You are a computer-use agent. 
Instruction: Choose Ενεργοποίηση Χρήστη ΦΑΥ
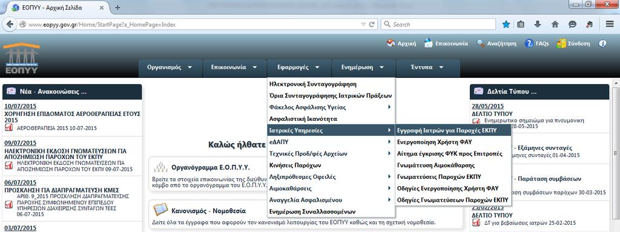coord(453,141)
